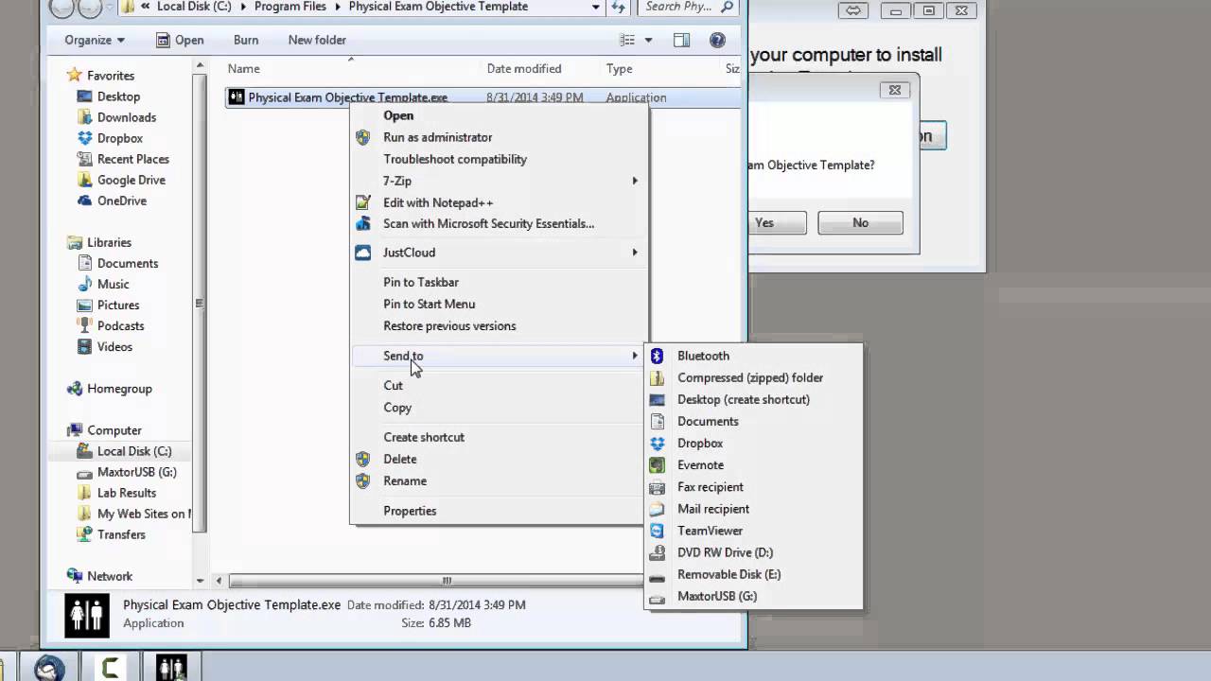This screenshot has width=1211, height=681.
Task: Click the Mail recipient icon
Action: click(658, 508)
